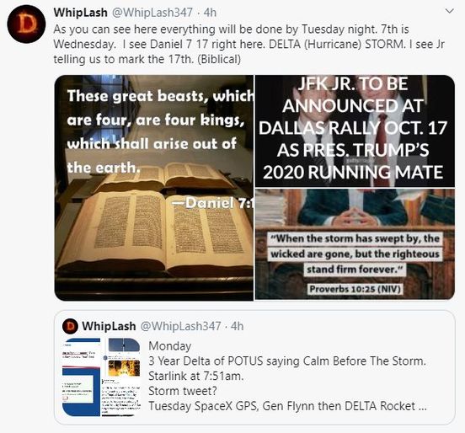Image resolution: width=465 pixels, height=433 pixels.
Task: Open the WhipLash display name link
Action: (x=80, y=13)
